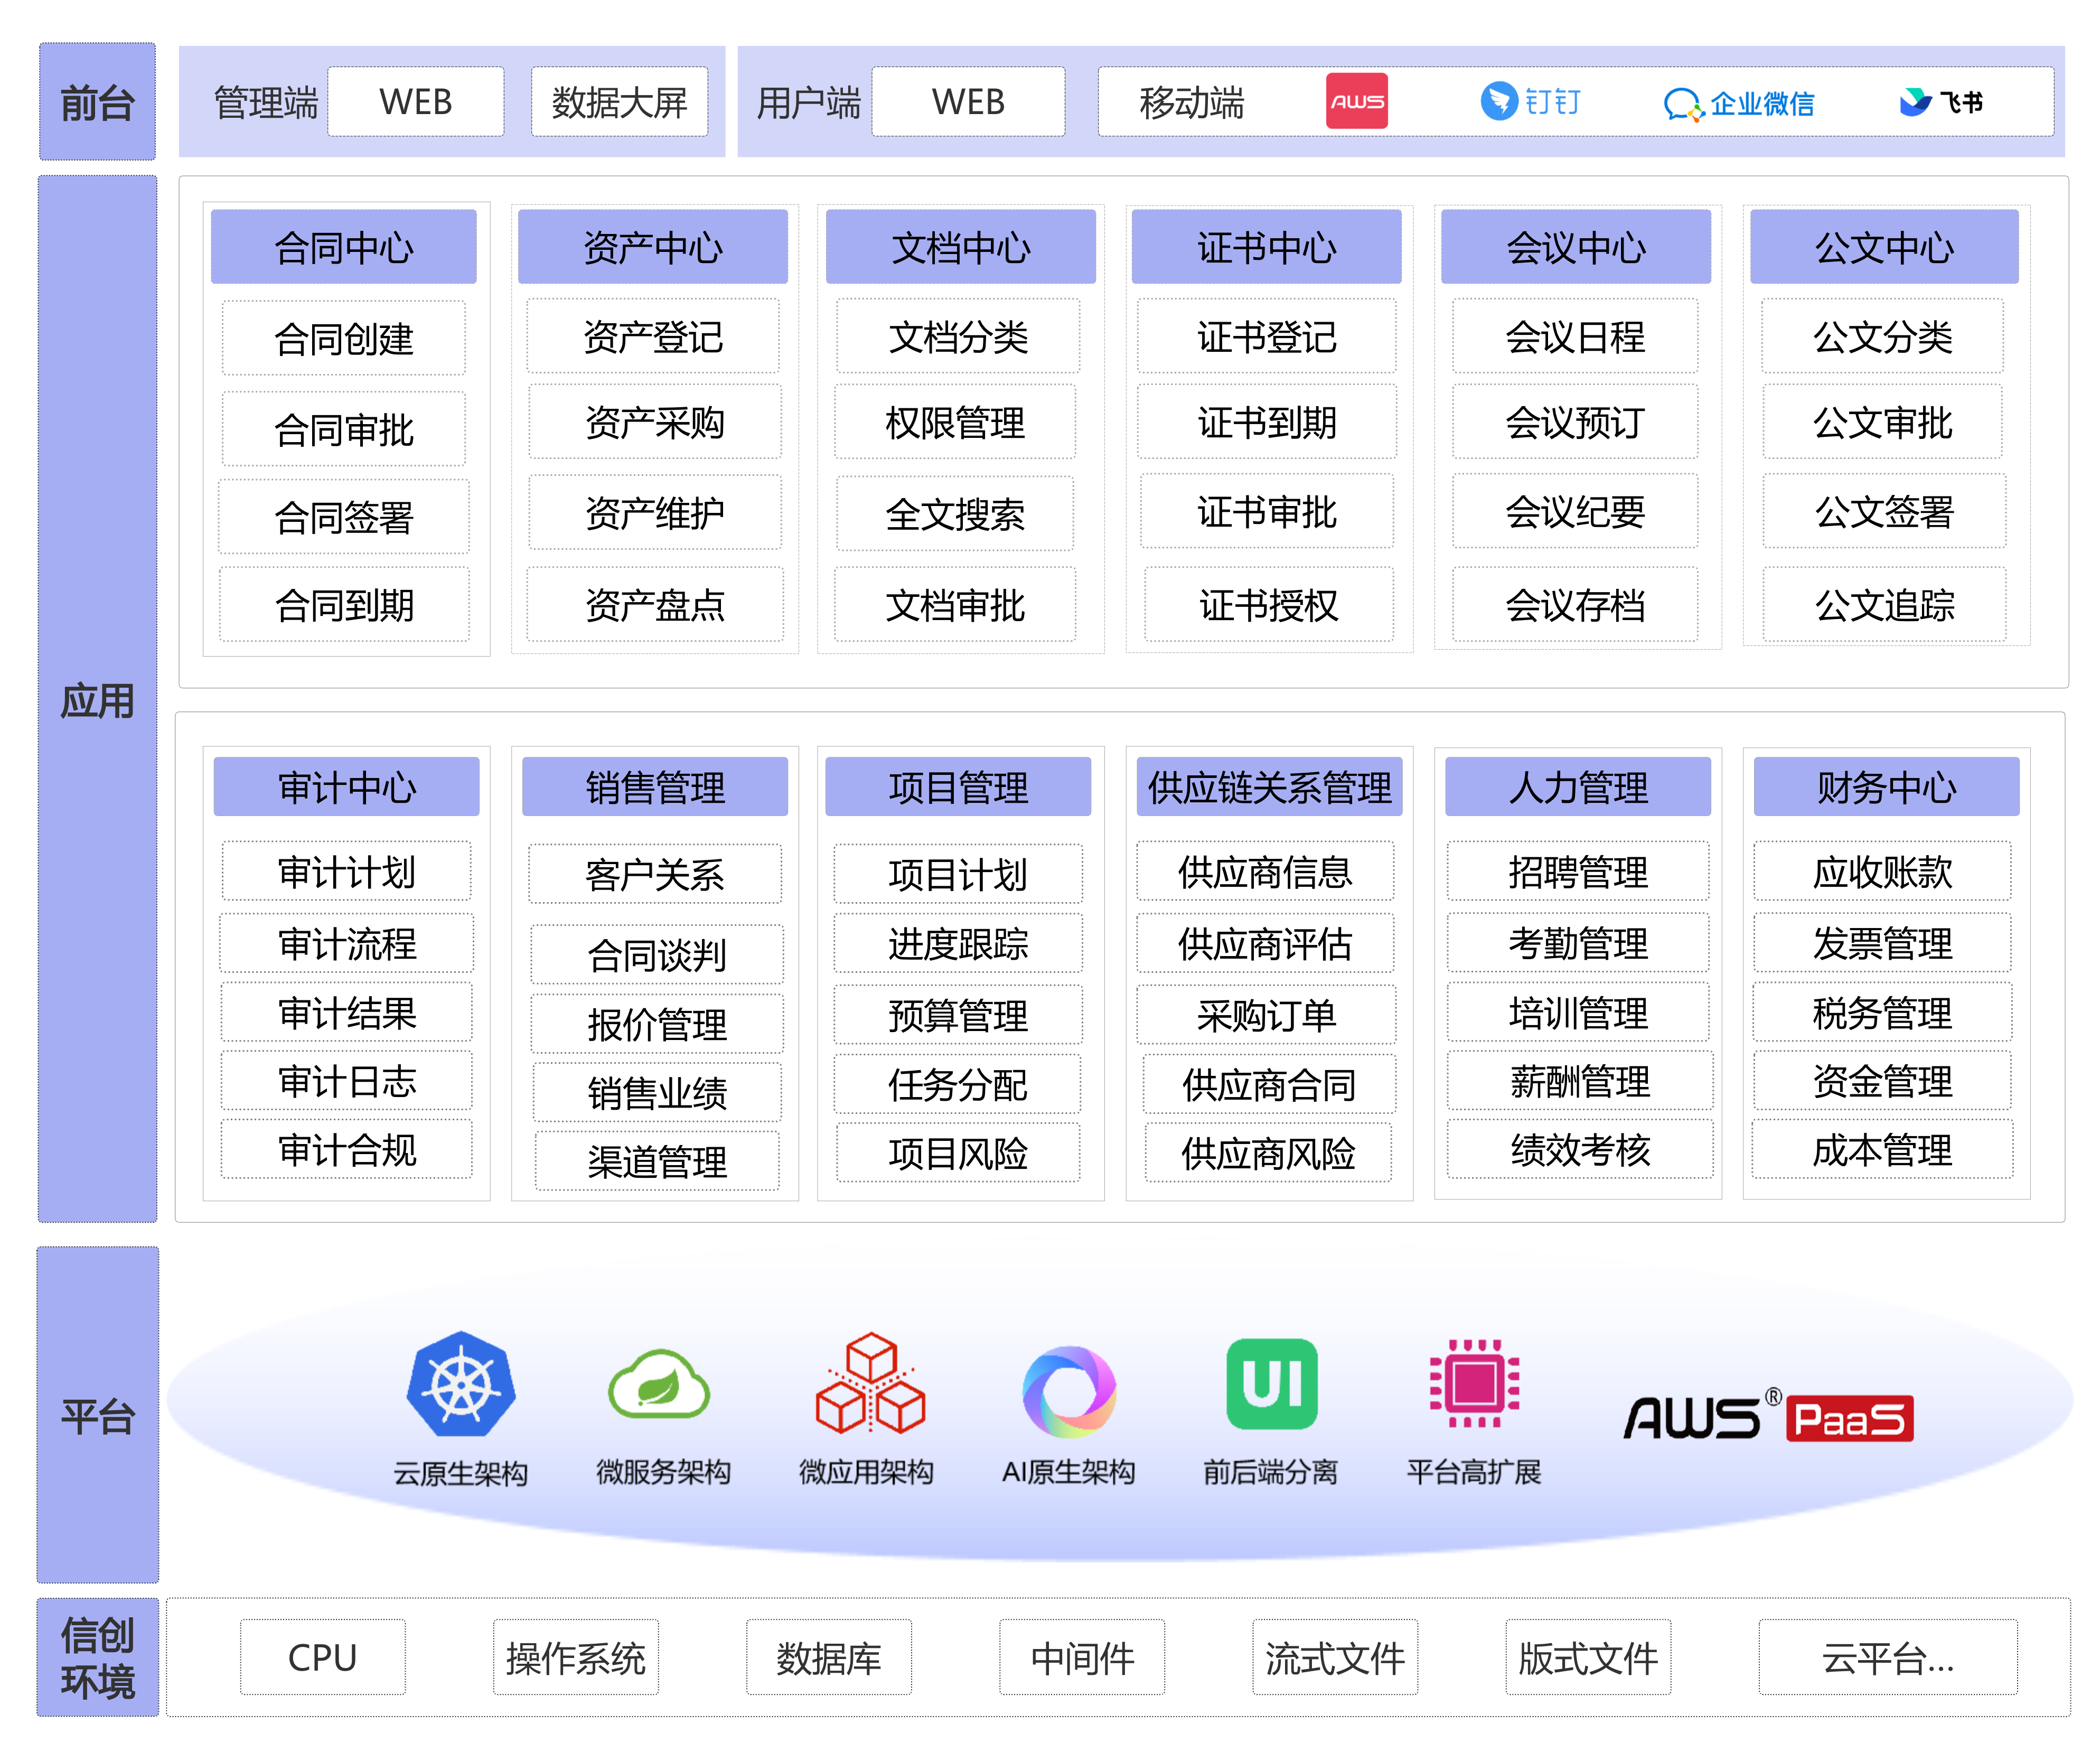Click the 会议纪要 module
The height and width of the screenshot is (1743, 2100).
(1575, 511)
